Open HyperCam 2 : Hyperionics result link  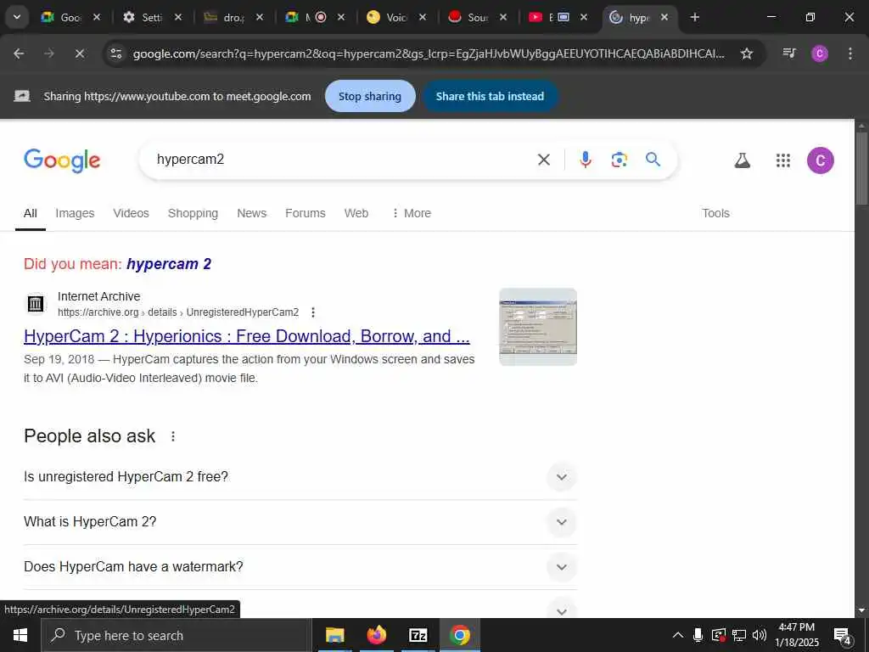247,336
